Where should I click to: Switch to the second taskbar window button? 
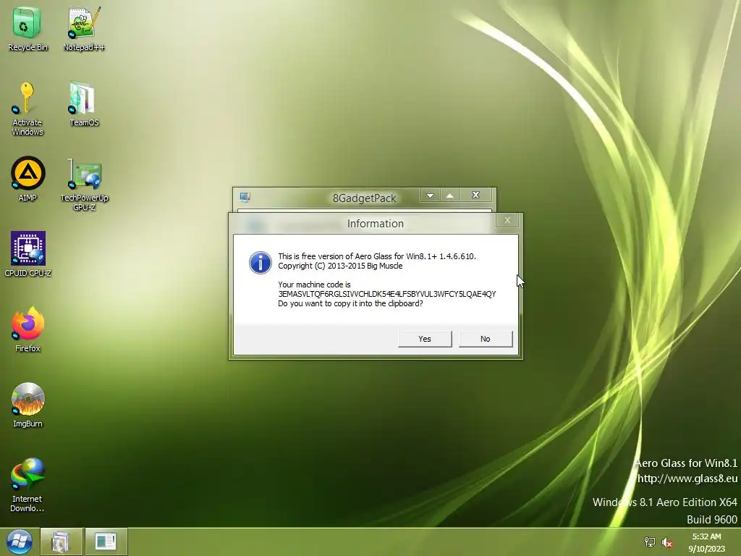tap(106, 542)
